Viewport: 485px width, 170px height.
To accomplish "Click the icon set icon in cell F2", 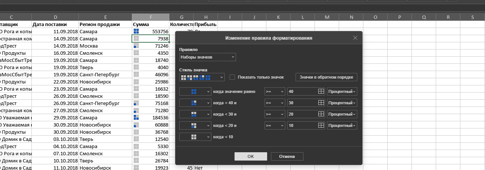I will (136, 31).
